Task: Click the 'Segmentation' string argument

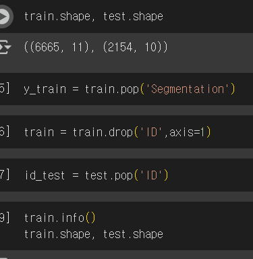Action: pos(188,90)
